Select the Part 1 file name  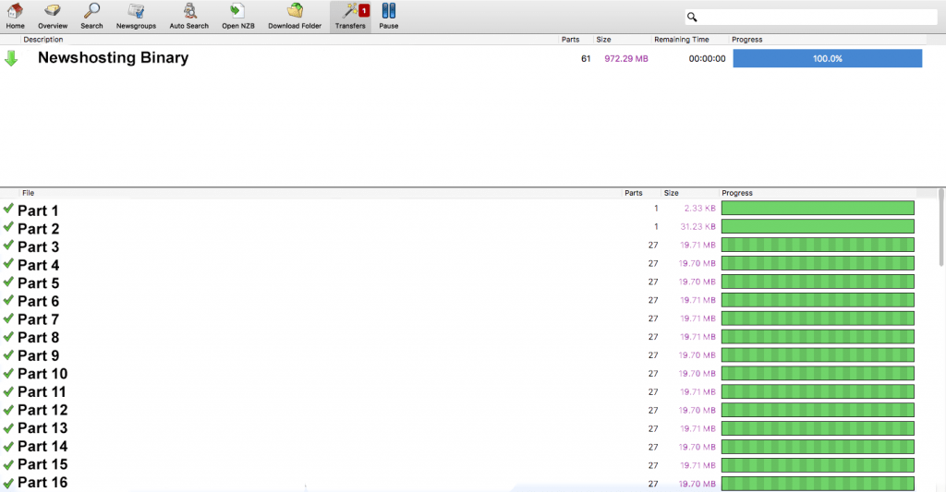pyautogui.click(x=37, y=210)
